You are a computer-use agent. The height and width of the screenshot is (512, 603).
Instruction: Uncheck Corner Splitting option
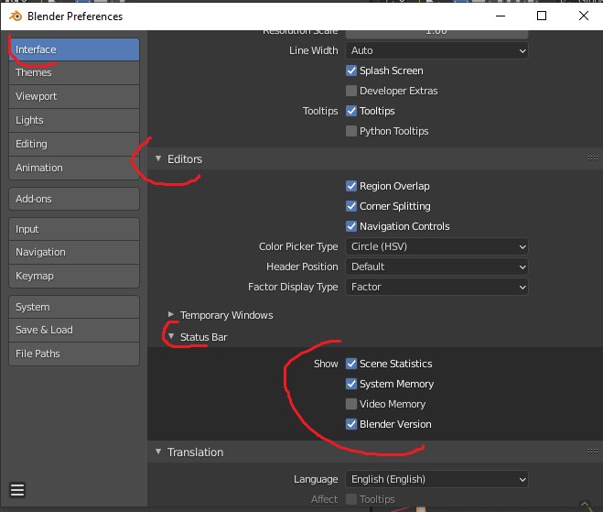point(351,206)
